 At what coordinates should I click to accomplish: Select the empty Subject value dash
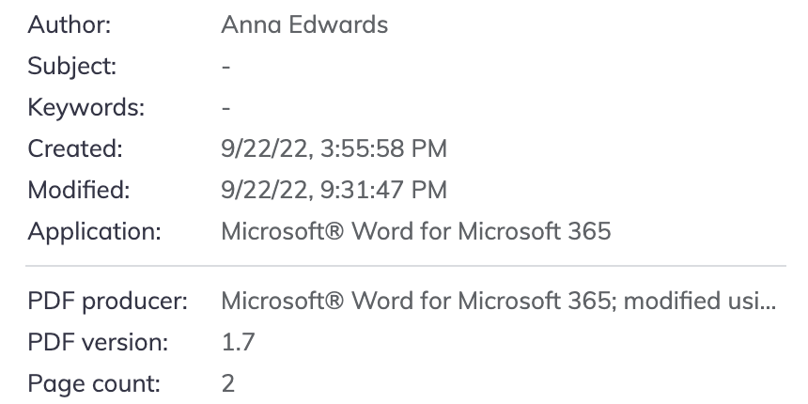click(x=226, y=68)
